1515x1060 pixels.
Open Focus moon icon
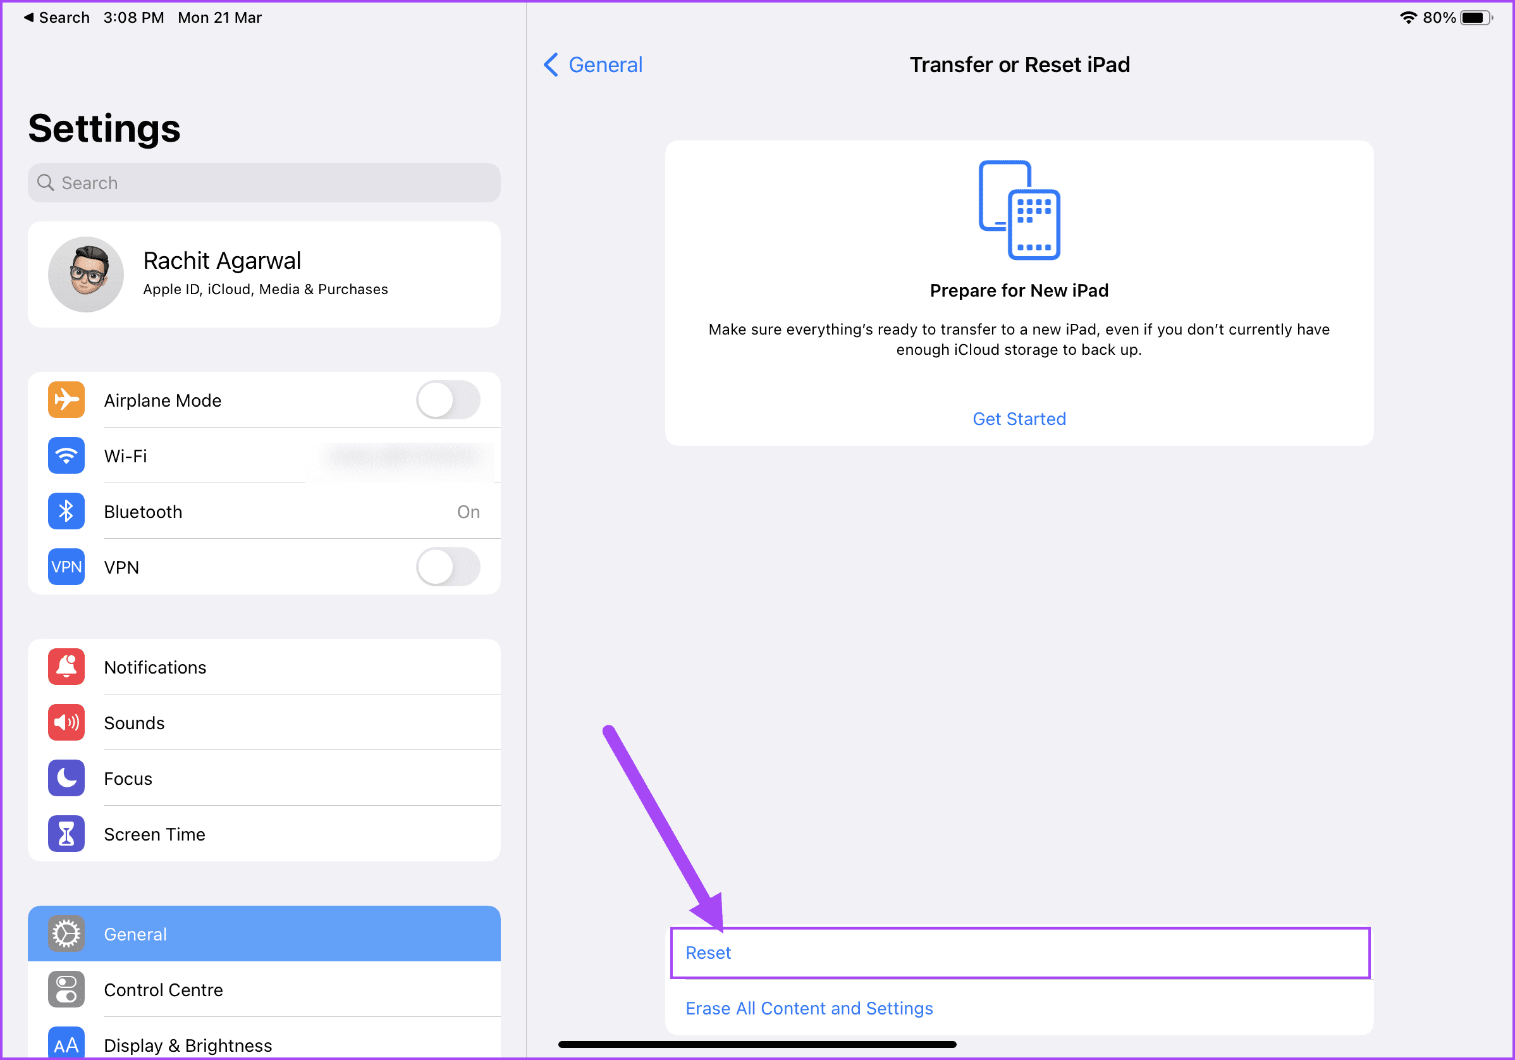66,778
